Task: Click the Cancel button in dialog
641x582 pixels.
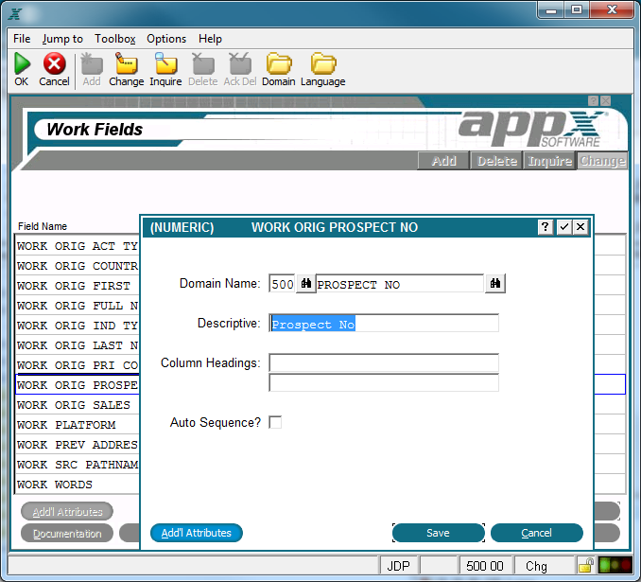Action: click(537, 533)
